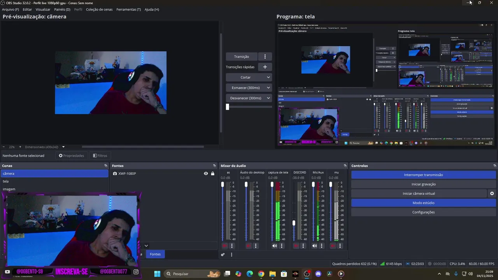Select the 'imagem' scene

(54, 189)
